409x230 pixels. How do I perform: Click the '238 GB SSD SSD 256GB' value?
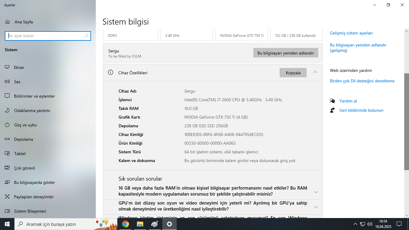pos(206,126)
